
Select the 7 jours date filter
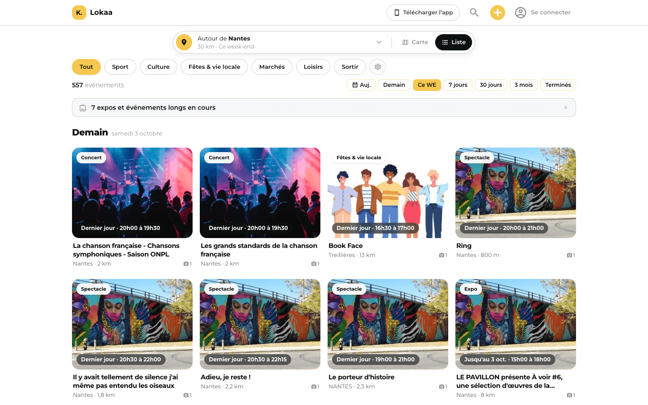(x=458, y=85)
